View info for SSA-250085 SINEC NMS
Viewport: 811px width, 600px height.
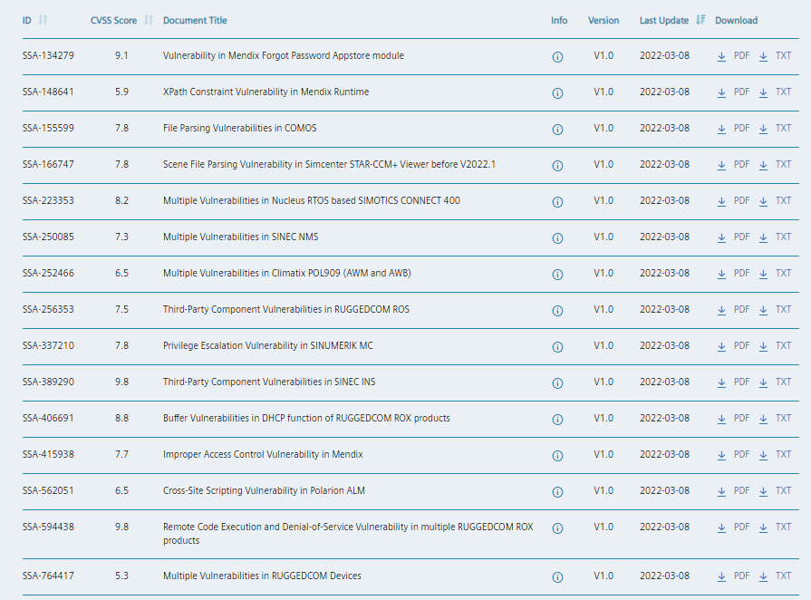point(557,238)
